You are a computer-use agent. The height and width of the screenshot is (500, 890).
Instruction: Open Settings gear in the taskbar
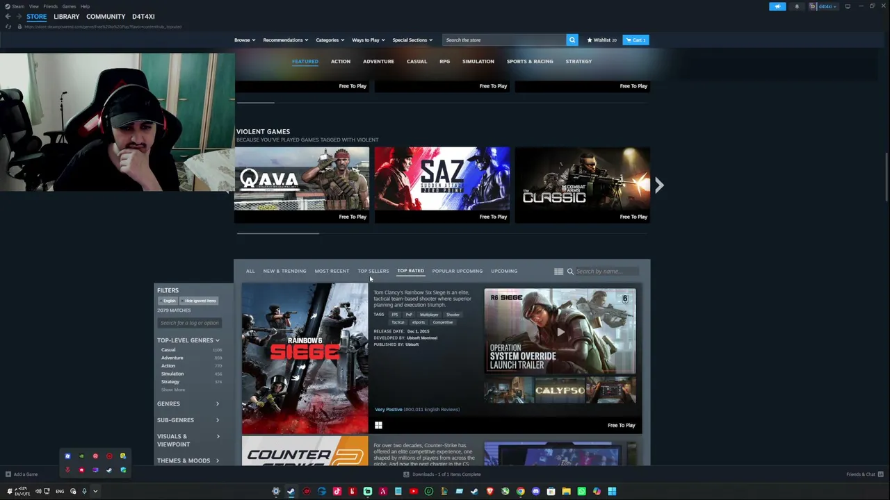click(x=275, y=492)
